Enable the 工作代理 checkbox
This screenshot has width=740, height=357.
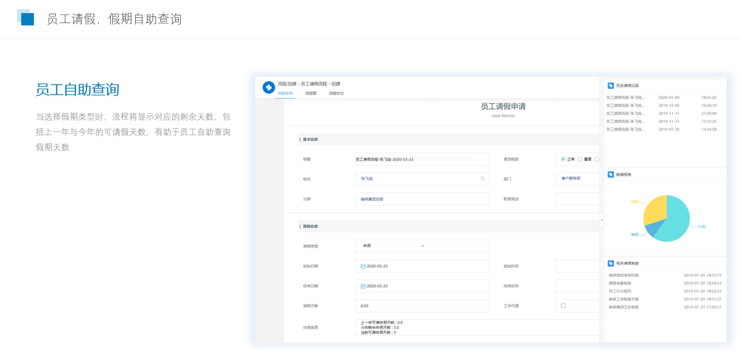click(x=563, y=306)
